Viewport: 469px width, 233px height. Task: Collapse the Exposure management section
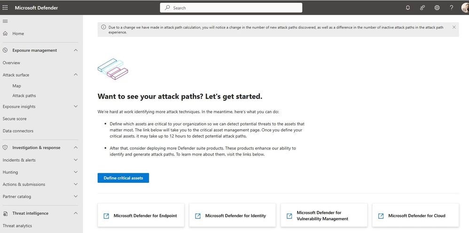(x=76, y=50)
